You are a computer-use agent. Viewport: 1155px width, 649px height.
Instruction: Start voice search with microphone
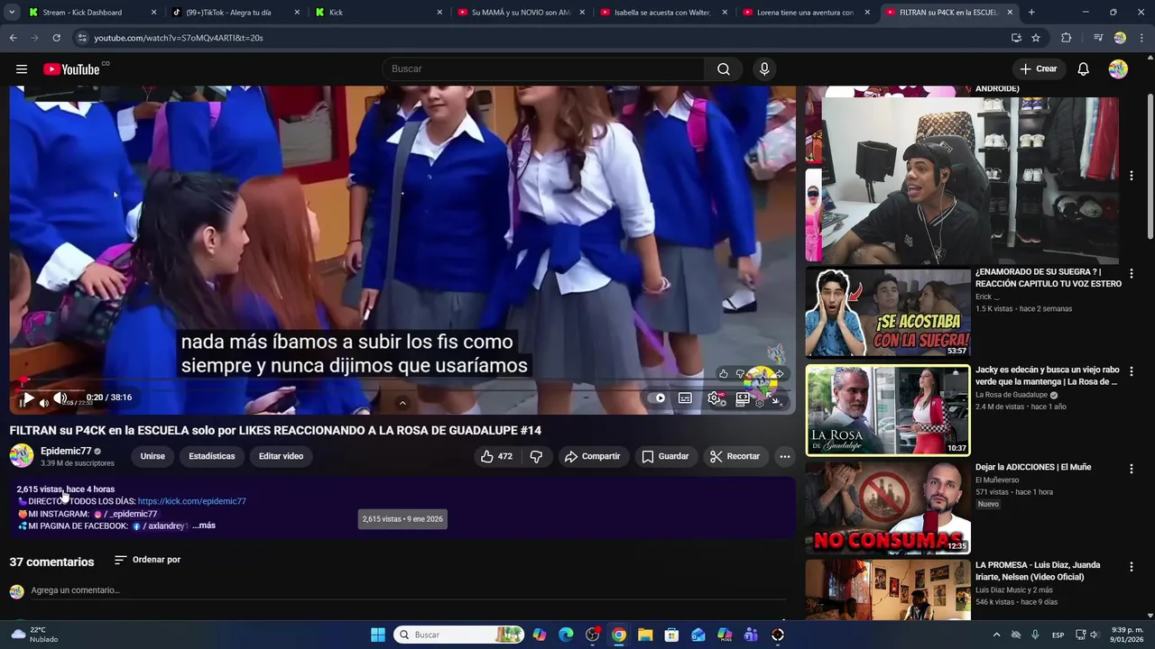[x=764, y=69]
